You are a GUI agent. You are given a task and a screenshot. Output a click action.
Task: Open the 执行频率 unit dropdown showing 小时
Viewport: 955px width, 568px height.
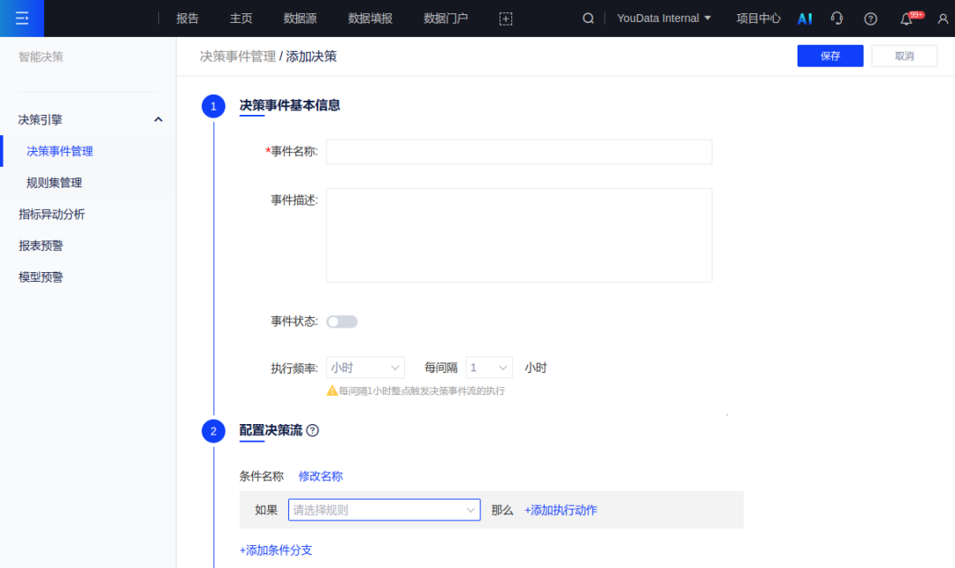point(365,367)
